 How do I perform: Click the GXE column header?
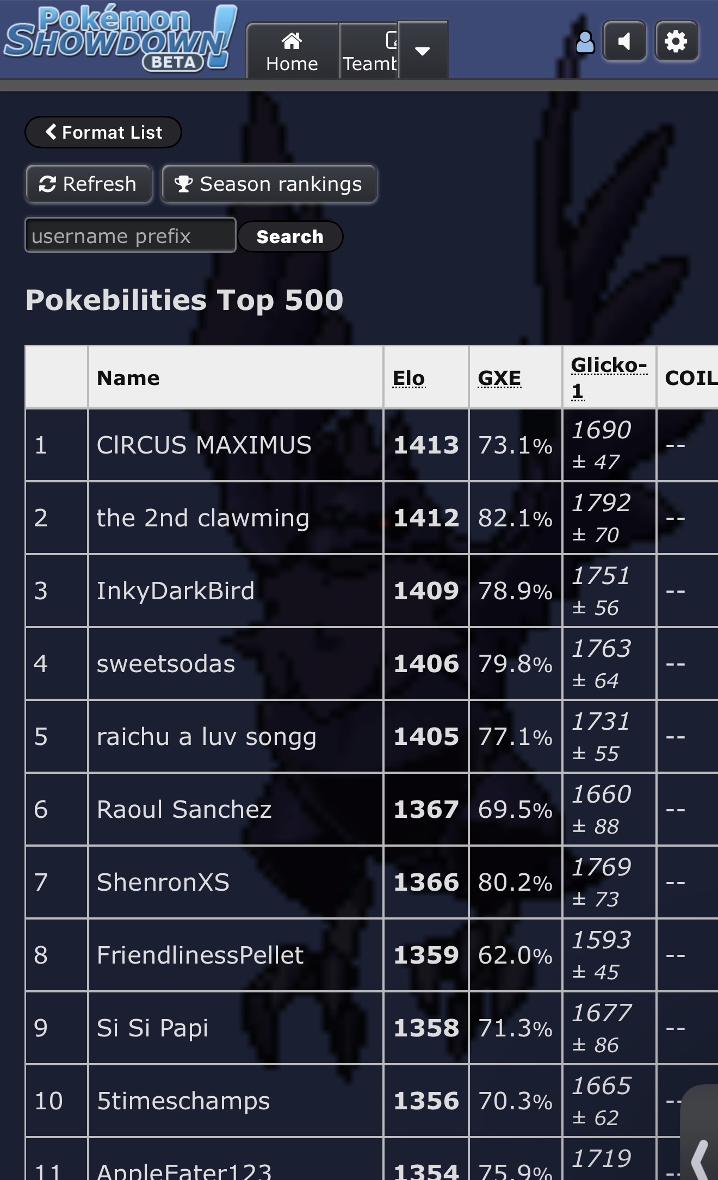(499, 378)
